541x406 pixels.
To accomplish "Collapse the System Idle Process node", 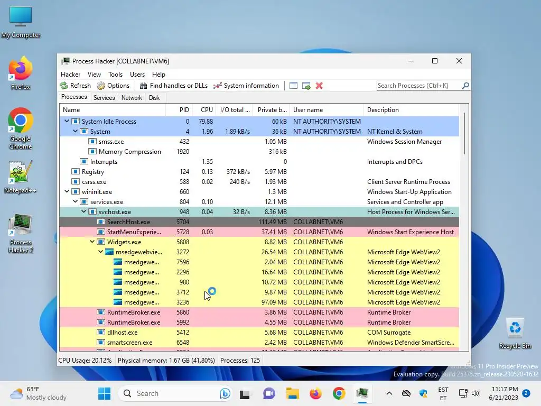I will click(x=67, y=121).
